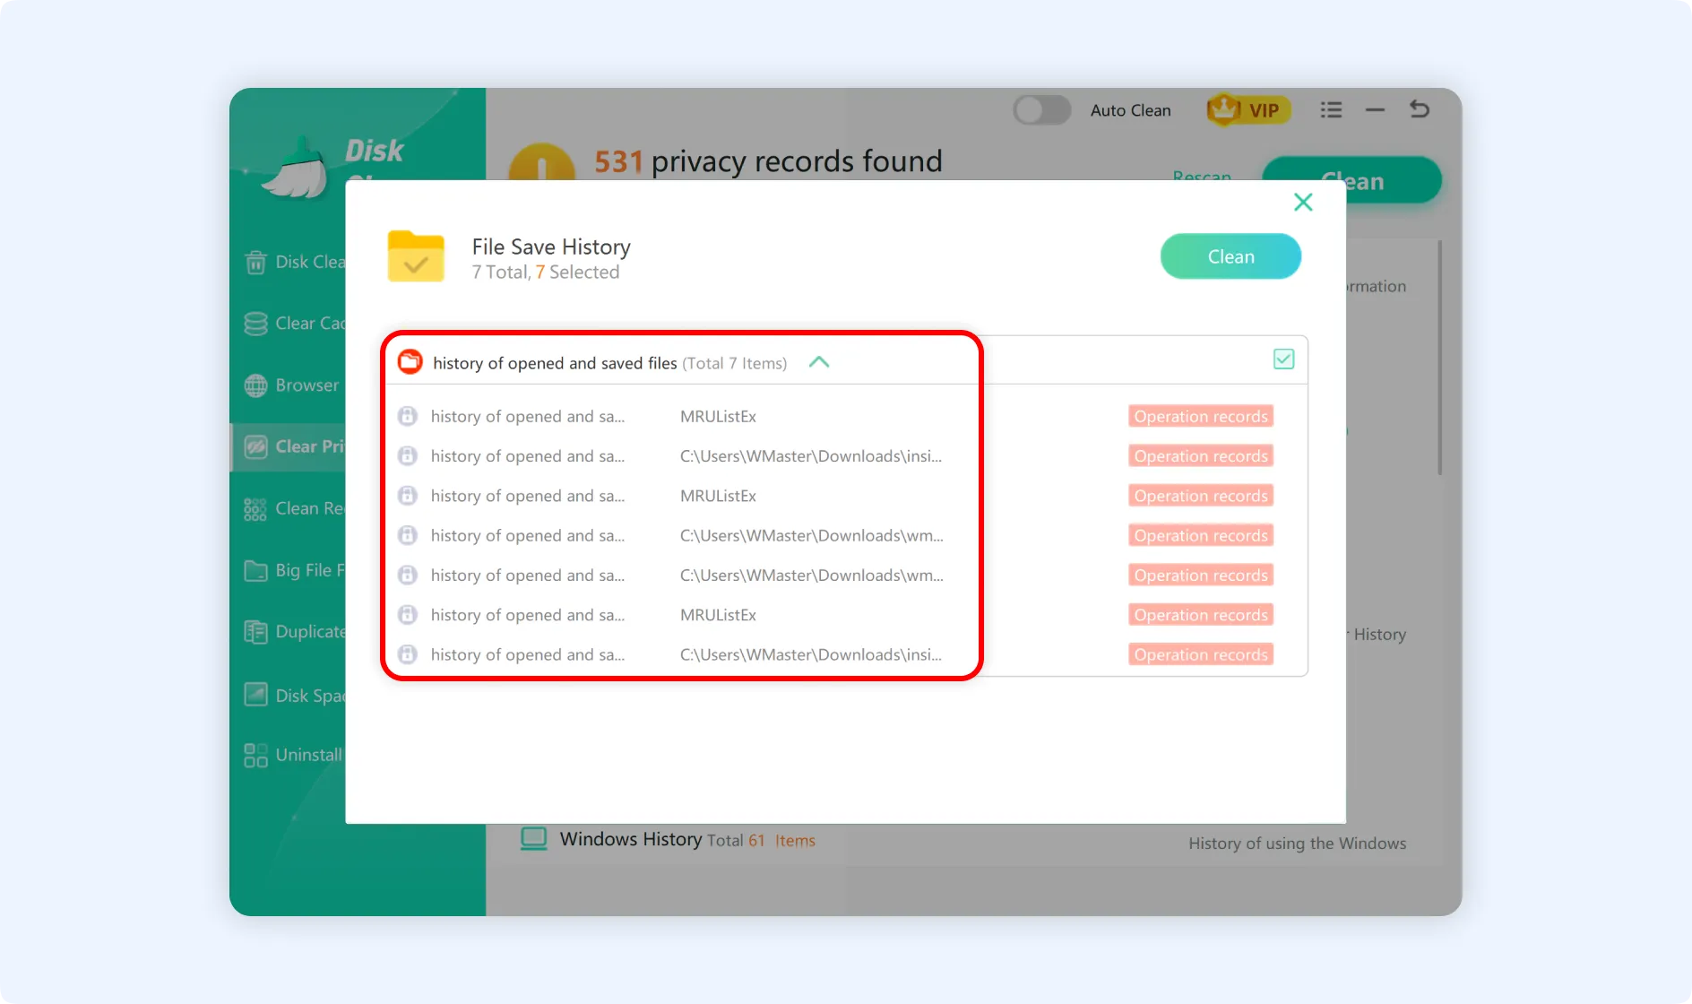Screen dimensions: 1692x1004
Task: Click the list view icon near minimize
Action: (1332, 109)
